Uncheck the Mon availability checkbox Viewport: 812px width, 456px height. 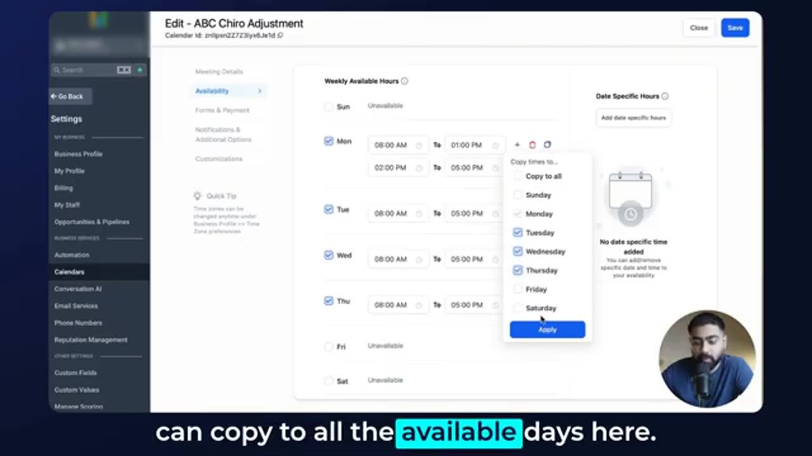[x=329, y=141]
